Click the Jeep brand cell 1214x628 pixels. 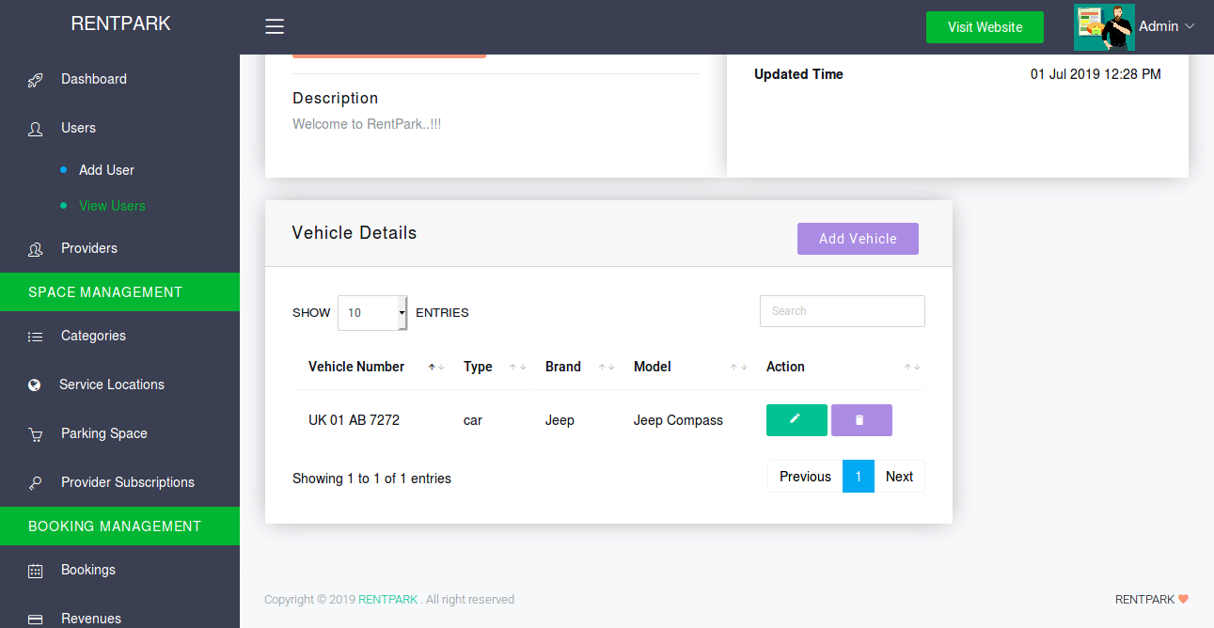pos(560,420)
